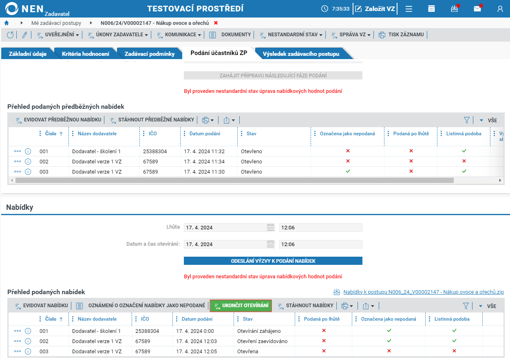The width and height of the screenshot is (510, 361).
Task: Open the VŠE view dropdown above preliminary offers table
Action: [x=488, y=120]
